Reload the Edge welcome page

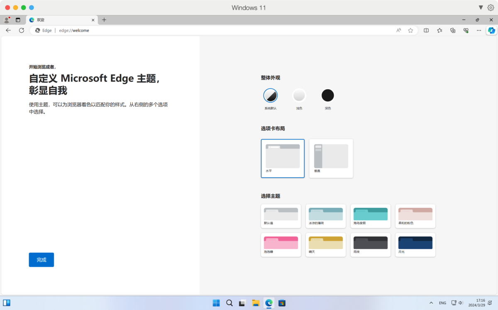tap(22, 30)
